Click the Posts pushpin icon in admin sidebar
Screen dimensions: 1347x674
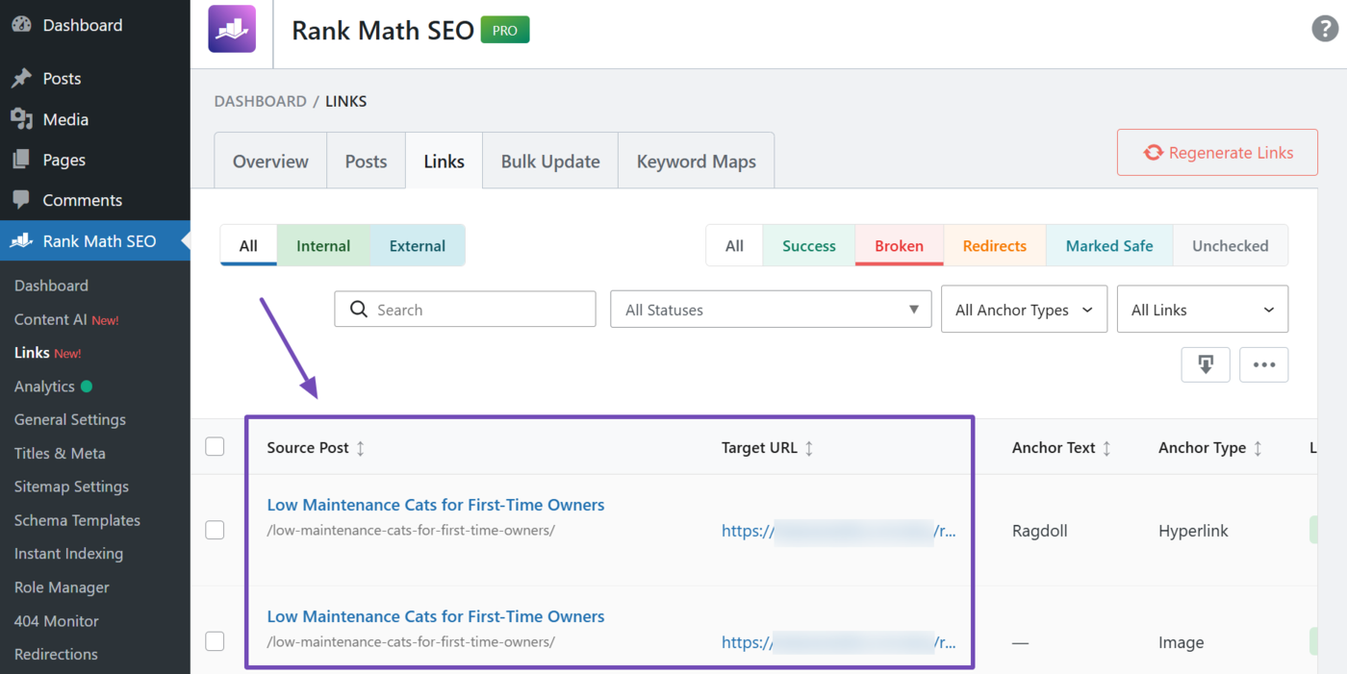pos(22,77)
